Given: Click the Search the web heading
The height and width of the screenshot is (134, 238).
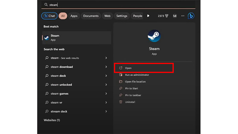Looking at the screenshot, I should click(54, 49).
